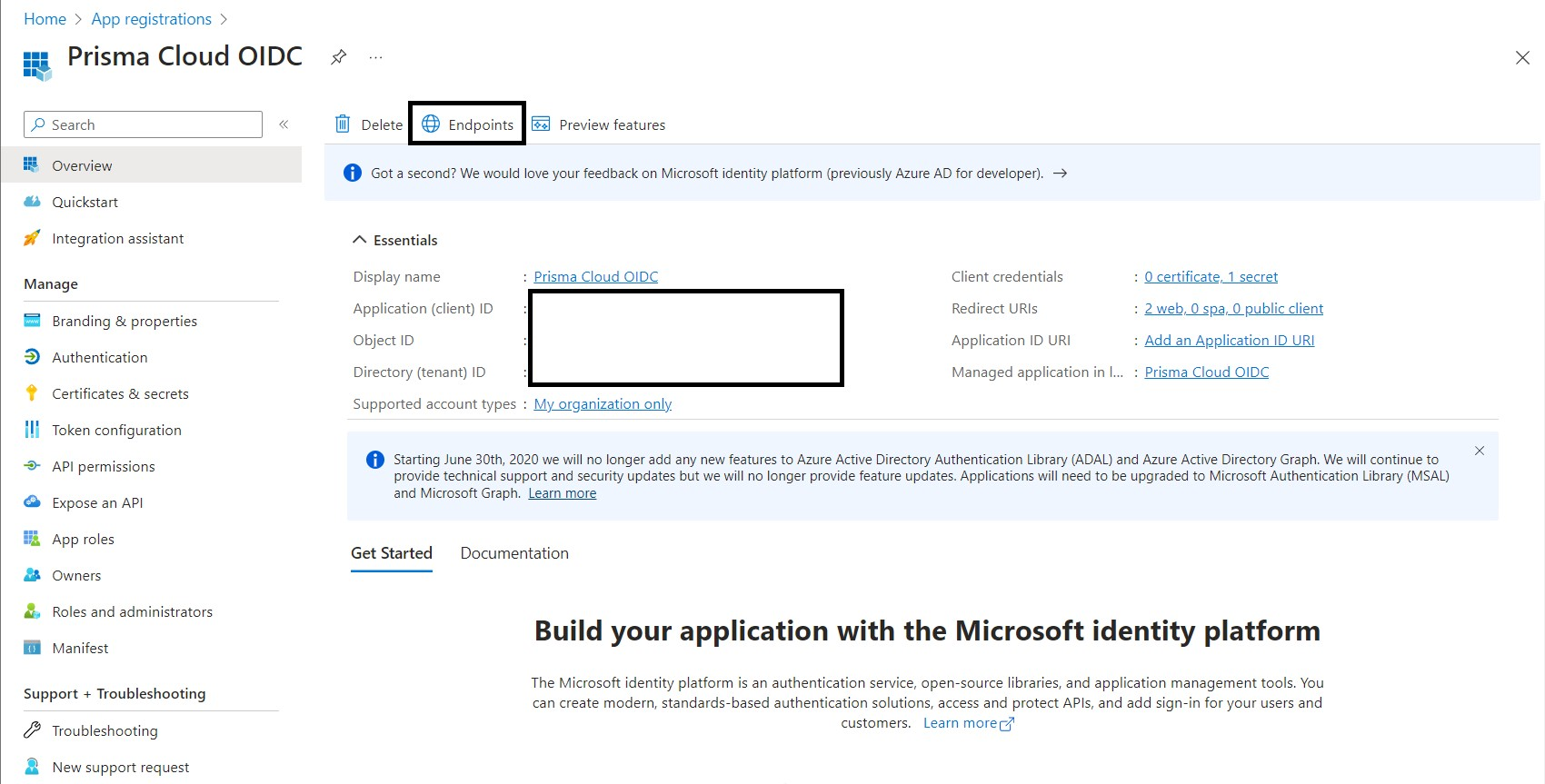Navigate to App registrations breadcrumb
The width and height of the screenshot is (1545, 784).
pyautogui.click(x=151, y=19)
